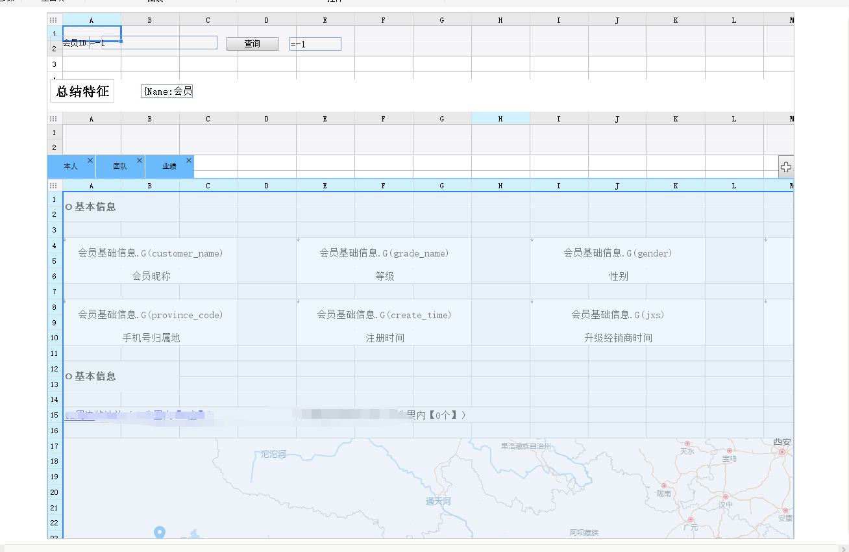Click the 性别 label cell

coord(618,276)
